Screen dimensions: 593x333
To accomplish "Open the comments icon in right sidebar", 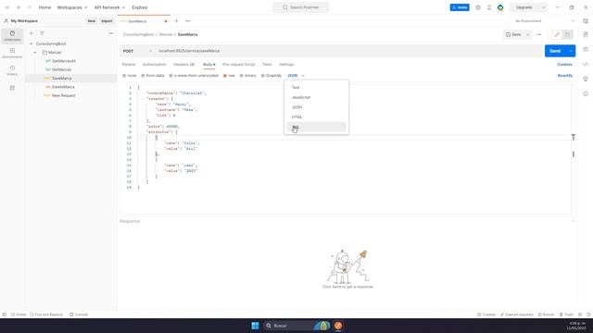I will pyautogui.click(x=586, y=49).
